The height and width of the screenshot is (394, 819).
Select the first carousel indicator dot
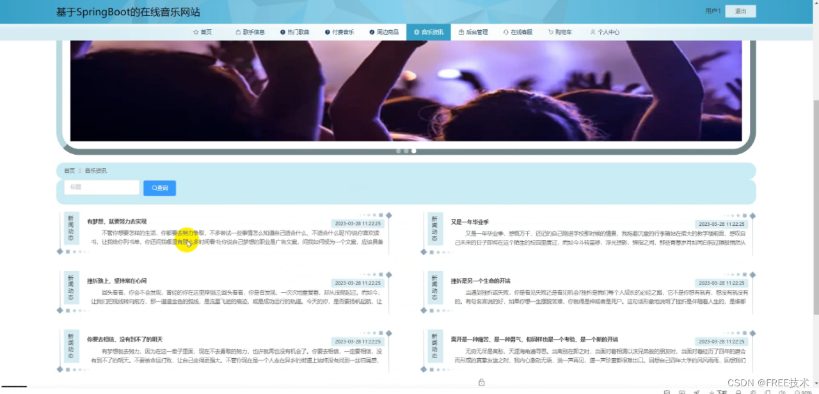click(399, 151)
